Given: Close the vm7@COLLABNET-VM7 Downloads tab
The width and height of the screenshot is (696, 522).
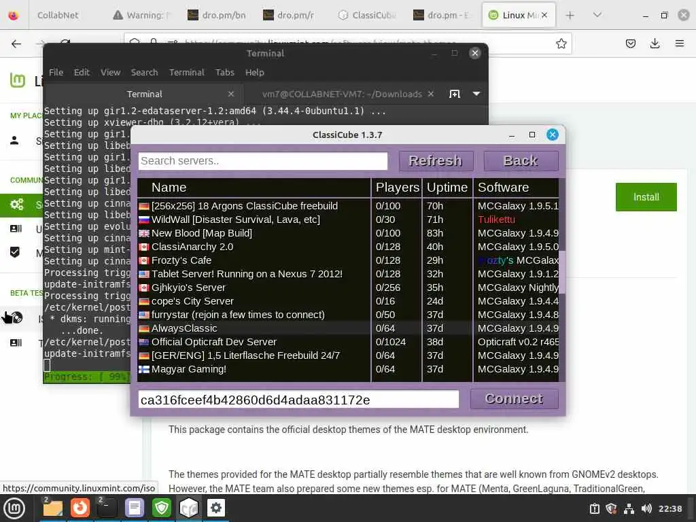Looking at the screenshot, I should coord(430,94).
